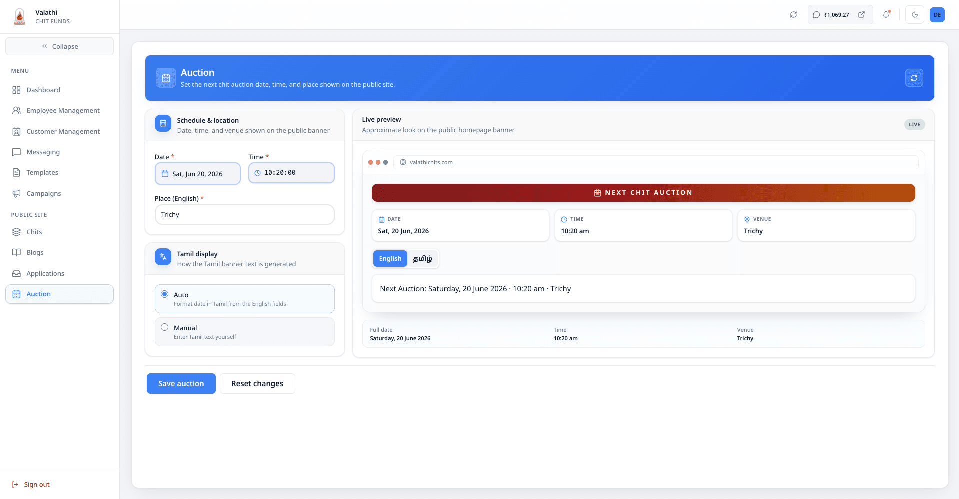Click the 'Sat, 20 Jun, 2026' preview date
The width and height of the screenshot is (959, 499).
click(403, 231)
